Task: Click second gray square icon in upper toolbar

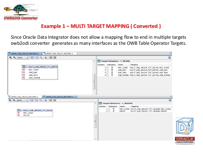Action: (x=55, y=58)
